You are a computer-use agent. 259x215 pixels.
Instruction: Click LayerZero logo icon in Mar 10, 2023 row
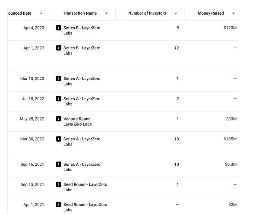tap(59, 79)
